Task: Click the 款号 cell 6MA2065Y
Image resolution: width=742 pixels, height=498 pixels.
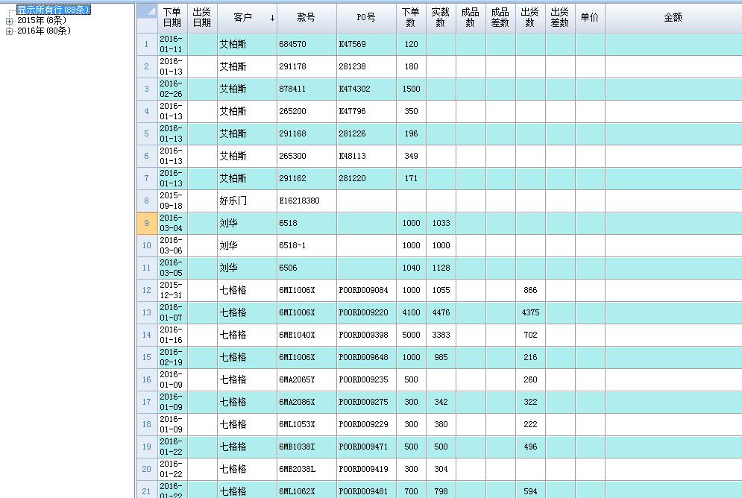Action: tap(306, 379)
